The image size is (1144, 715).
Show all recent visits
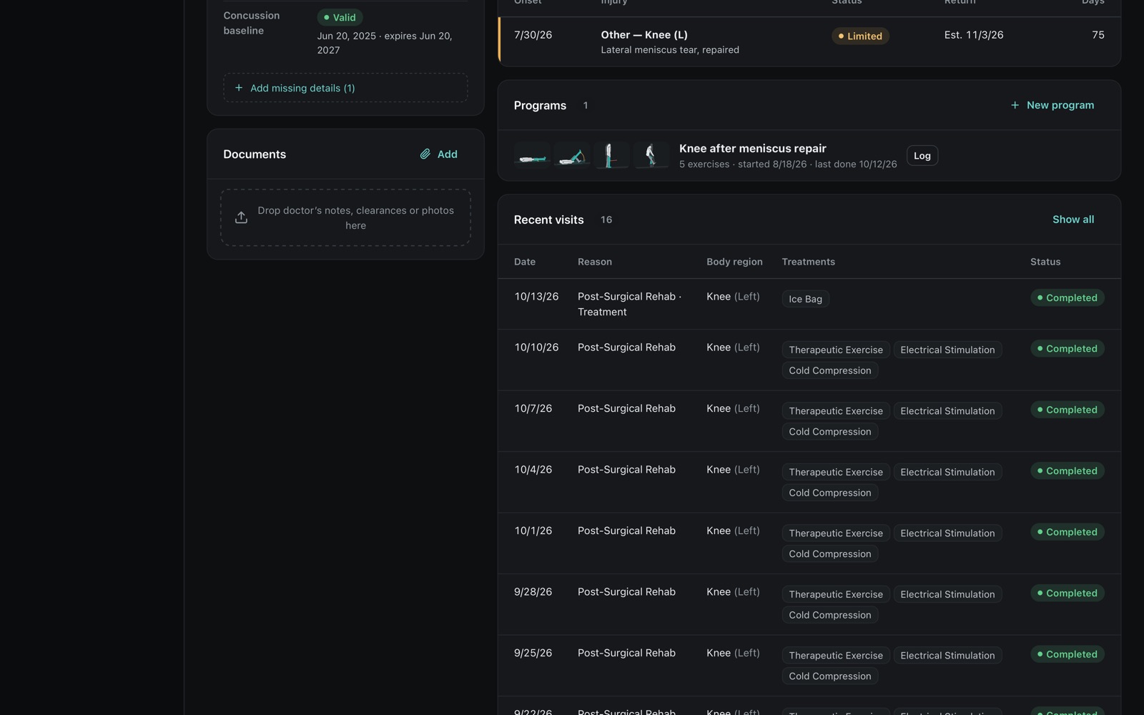click(1073, 220)
